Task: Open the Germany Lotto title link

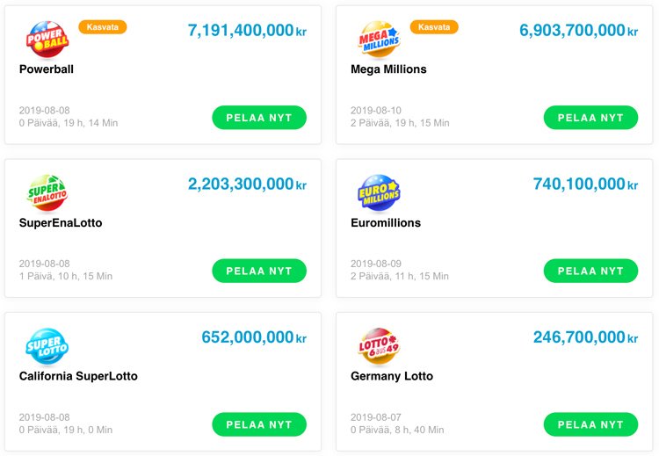Action: [x=392, y=376]
